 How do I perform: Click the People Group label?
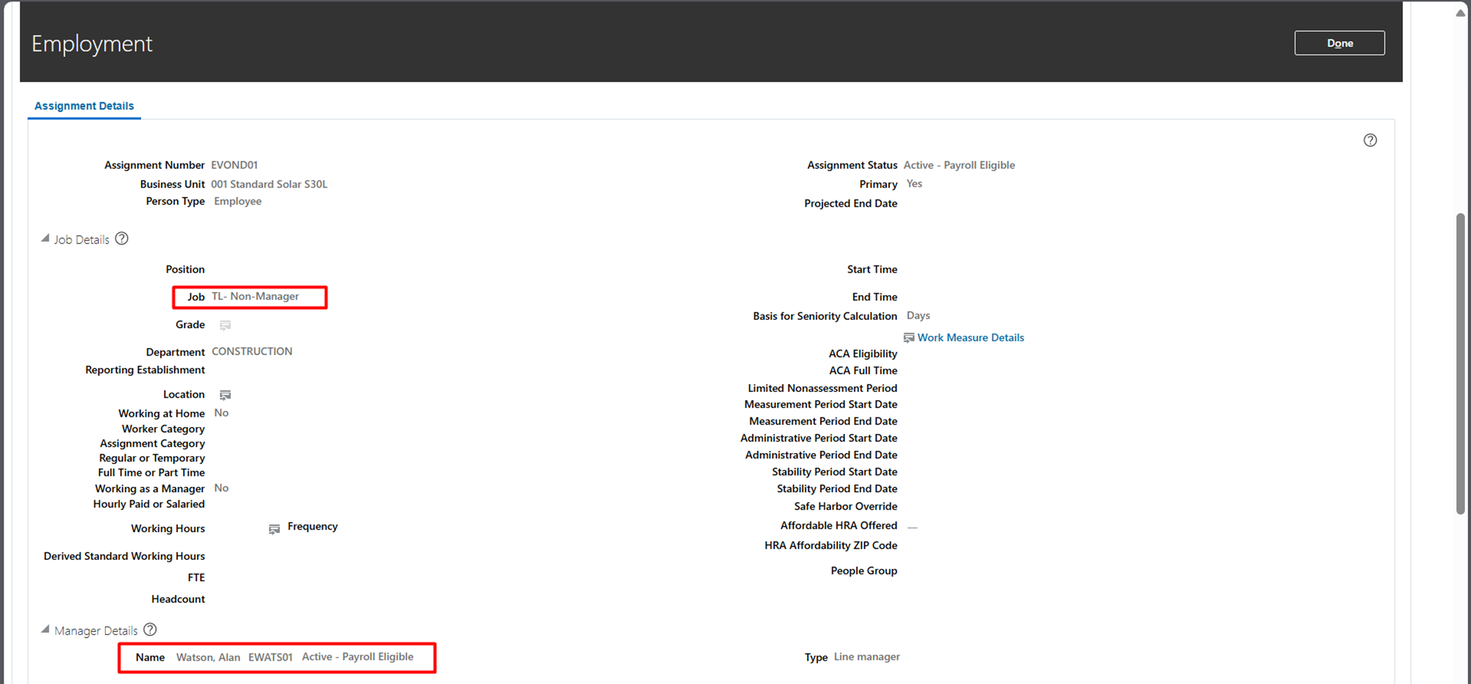[864, 571]
